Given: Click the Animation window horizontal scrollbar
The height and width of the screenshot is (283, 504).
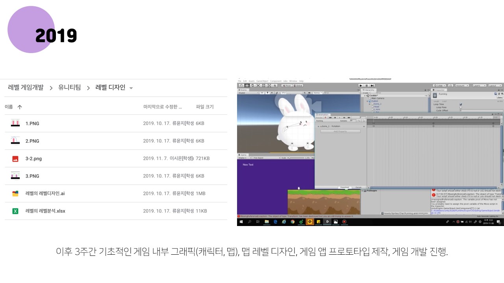Looking at the screenshot, I should (x=434, y=187).
